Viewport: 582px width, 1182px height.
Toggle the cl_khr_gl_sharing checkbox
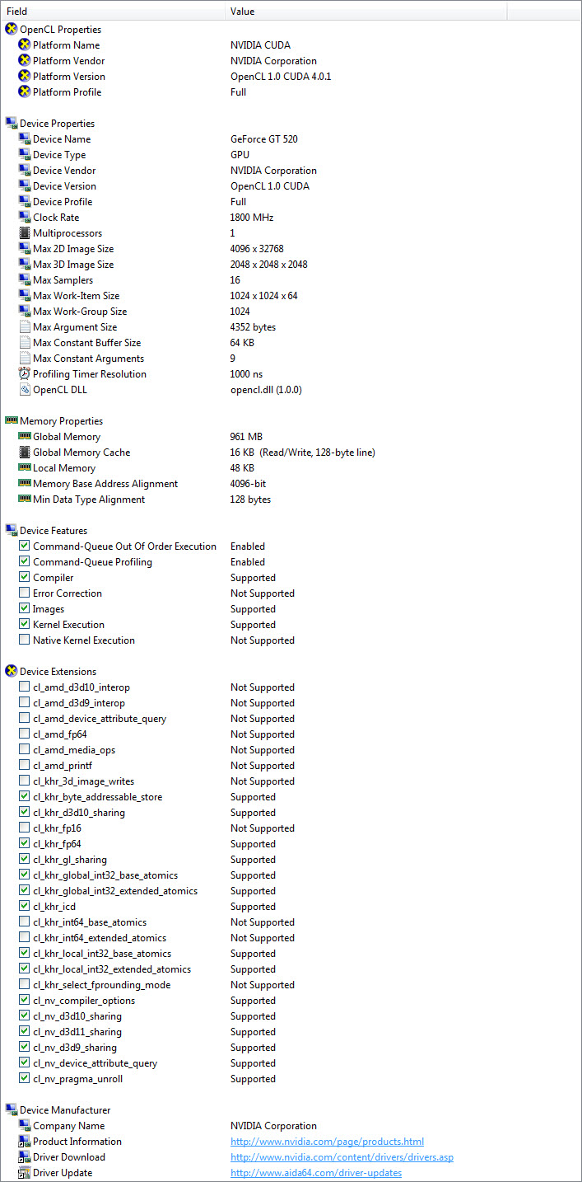tap(25, 860)
